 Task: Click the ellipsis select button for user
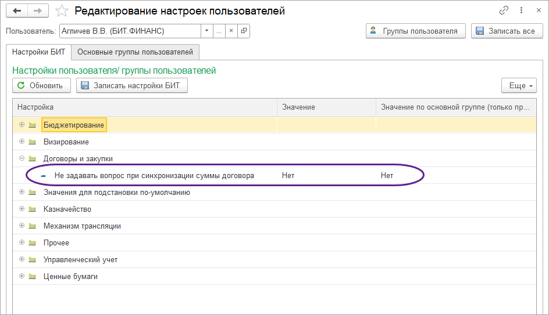click(x=219, y=31)
